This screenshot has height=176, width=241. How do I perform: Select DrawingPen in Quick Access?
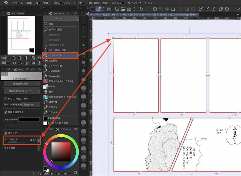click(61, 76)
